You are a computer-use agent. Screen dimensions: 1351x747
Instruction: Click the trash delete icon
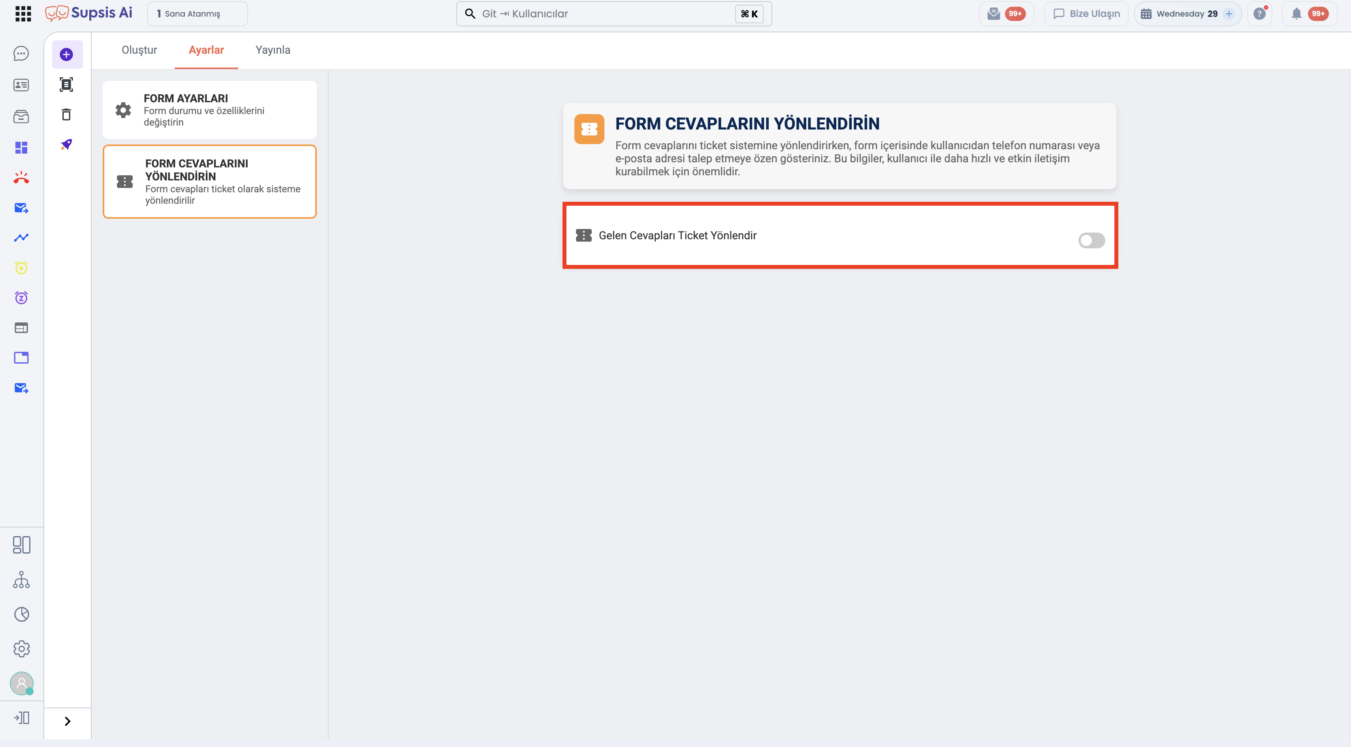click(x=67, y=114)
